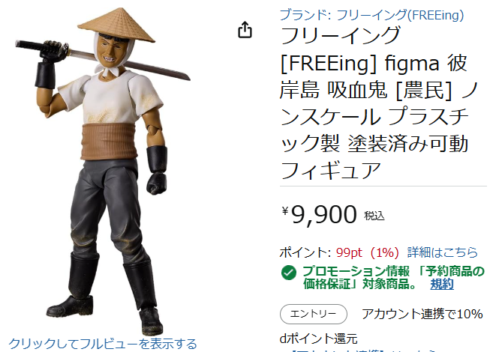Click the product title text
499x352 pixels.
click(x=379, y=103)
